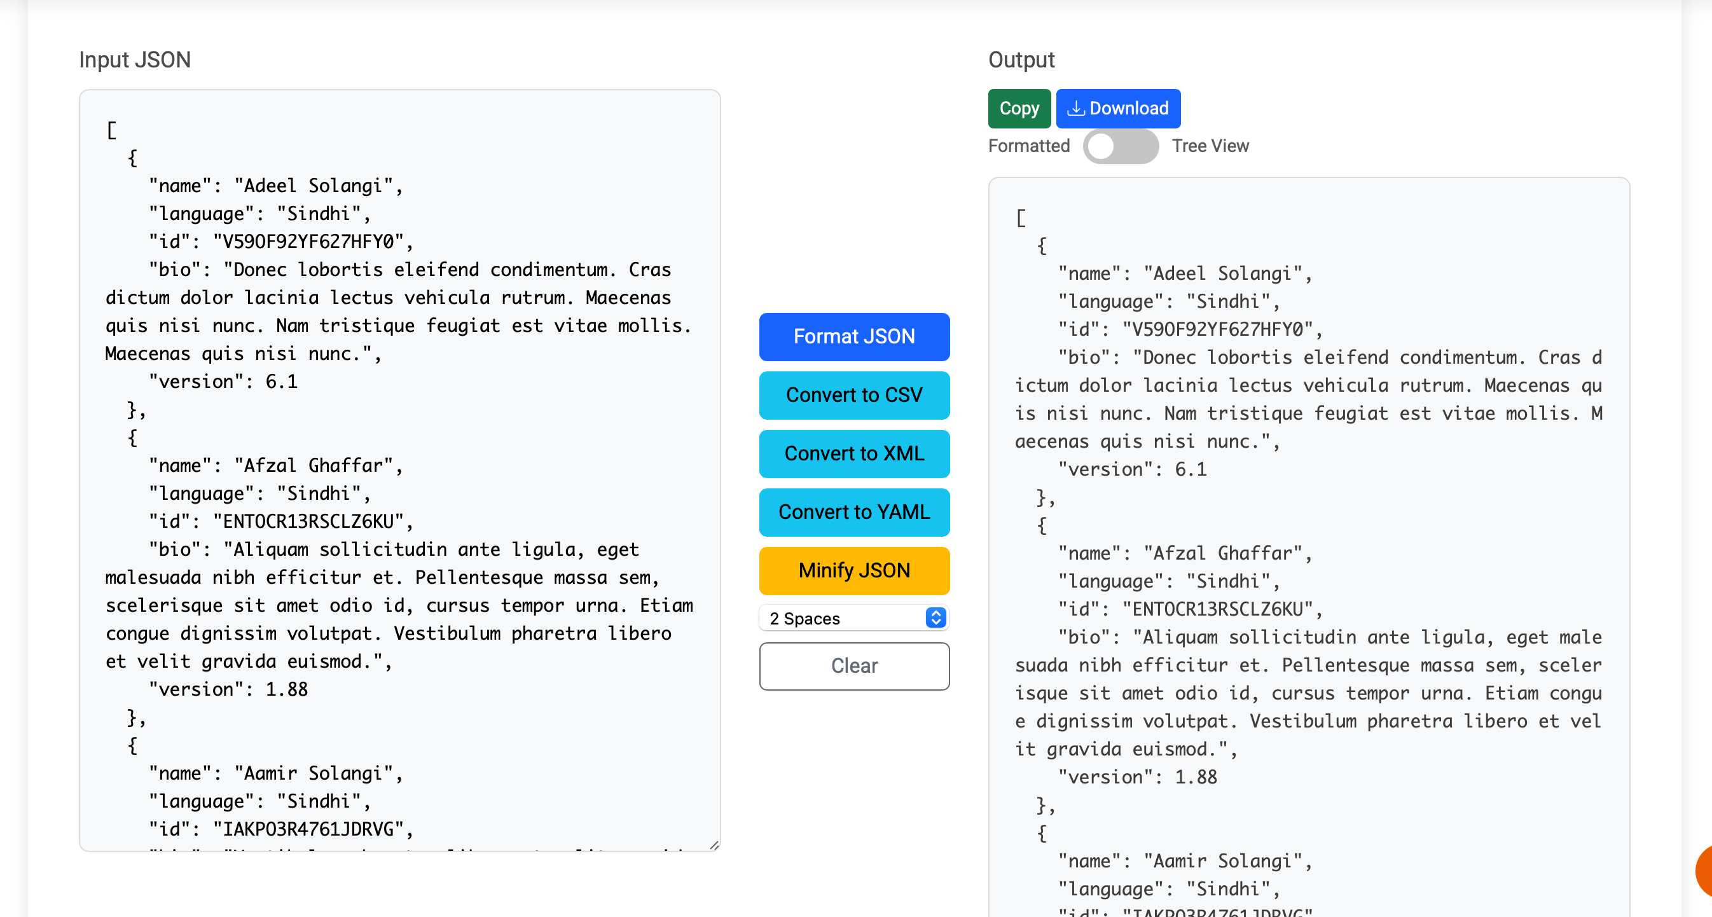Click the Input JSON heading
The image size is (1712, 917).
click(x=135, y=60)
